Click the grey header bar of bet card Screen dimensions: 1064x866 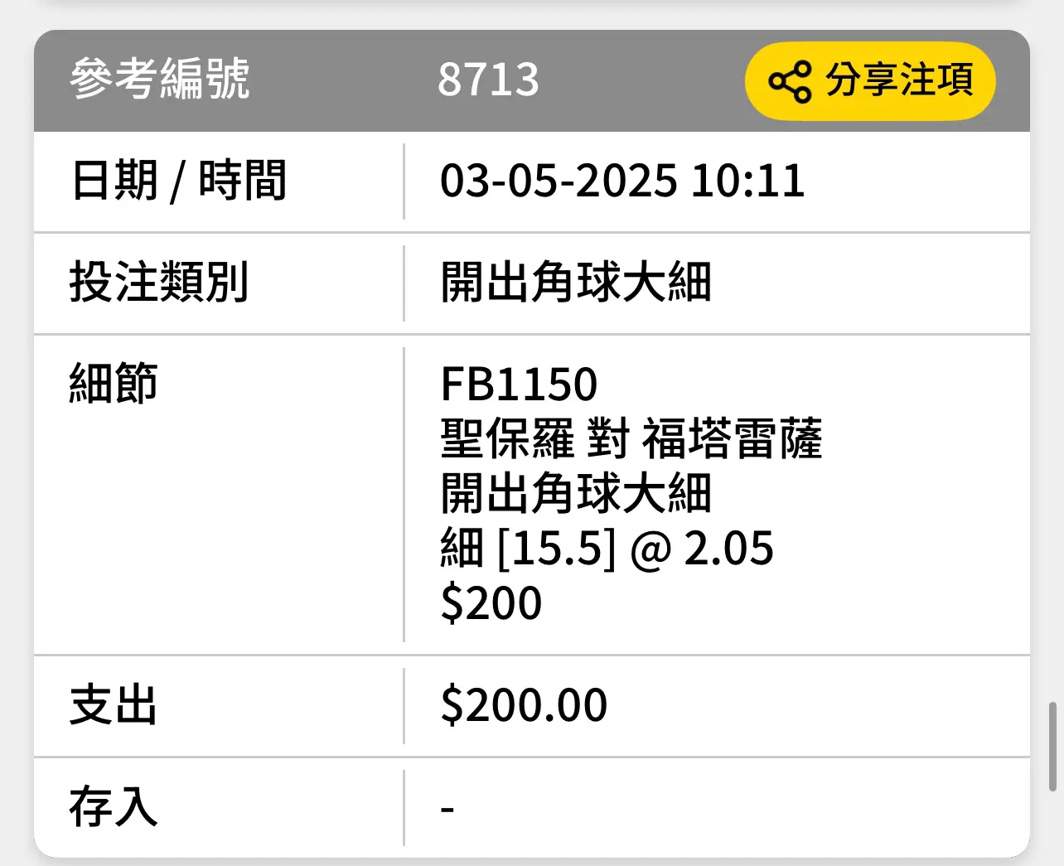pos(532,80)
